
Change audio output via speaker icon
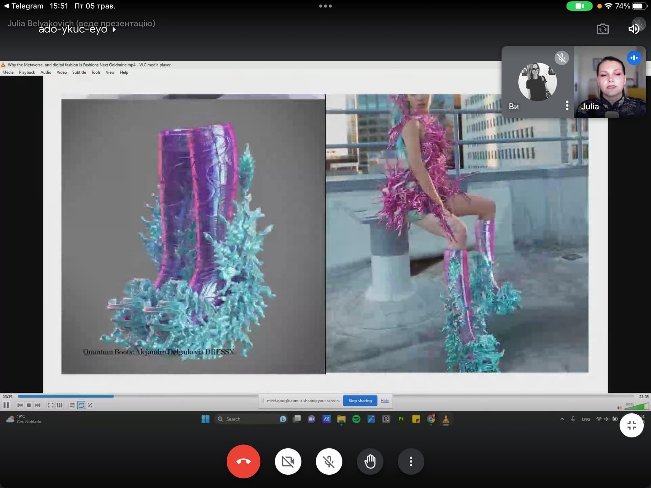[634, 29]
